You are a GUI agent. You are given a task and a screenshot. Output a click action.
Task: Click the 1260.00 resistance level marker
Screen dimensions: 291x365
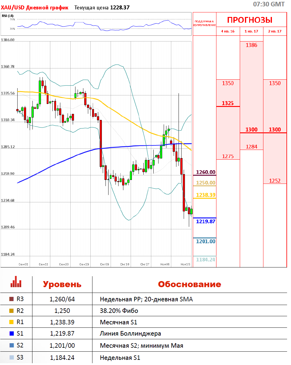[206, 172]
